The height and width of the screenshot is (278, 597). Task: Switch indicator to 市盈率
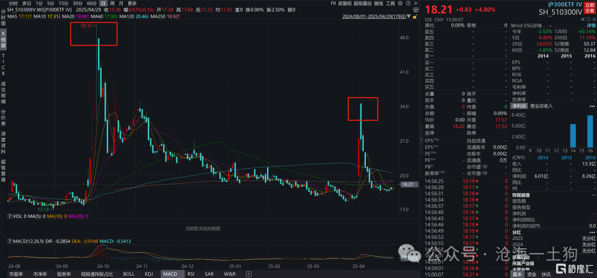(x=17, y=274)
